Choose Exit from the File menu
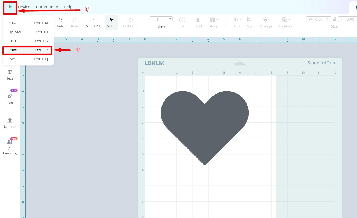This screenshot has width=357, height=218. coord(28,59)
